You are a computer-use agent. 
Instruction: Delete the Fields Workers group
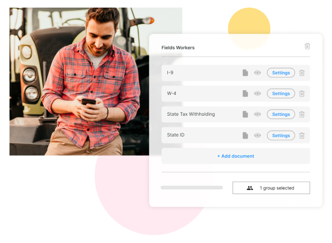pos(307,46)
